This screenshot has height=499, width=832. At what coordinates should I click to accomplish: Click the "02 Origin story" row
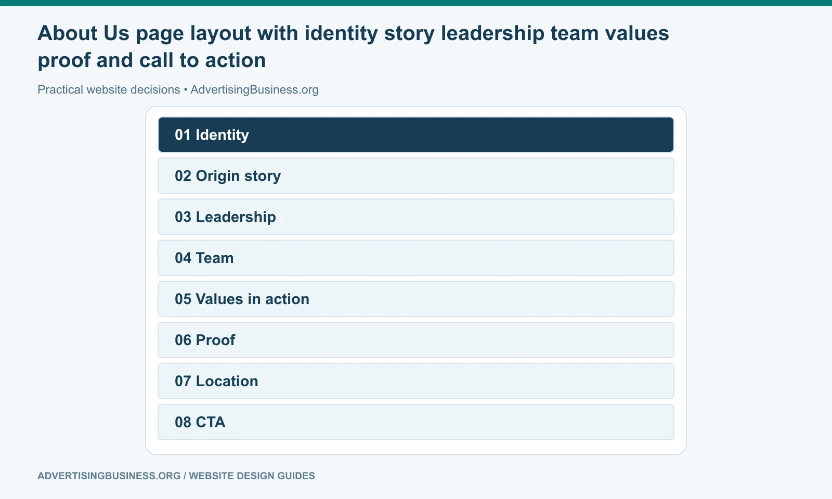tap(416, 176)
